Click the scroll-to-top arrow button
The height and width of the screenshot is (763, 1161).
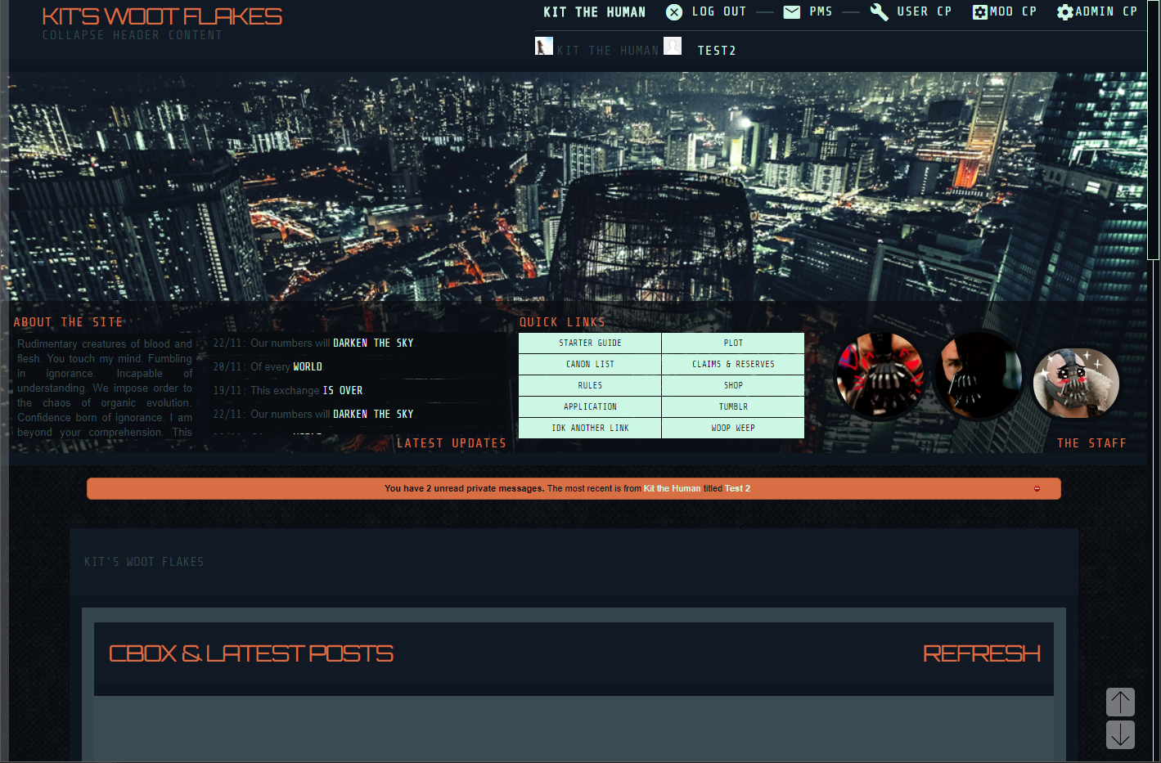click(x=1120, y=702)
